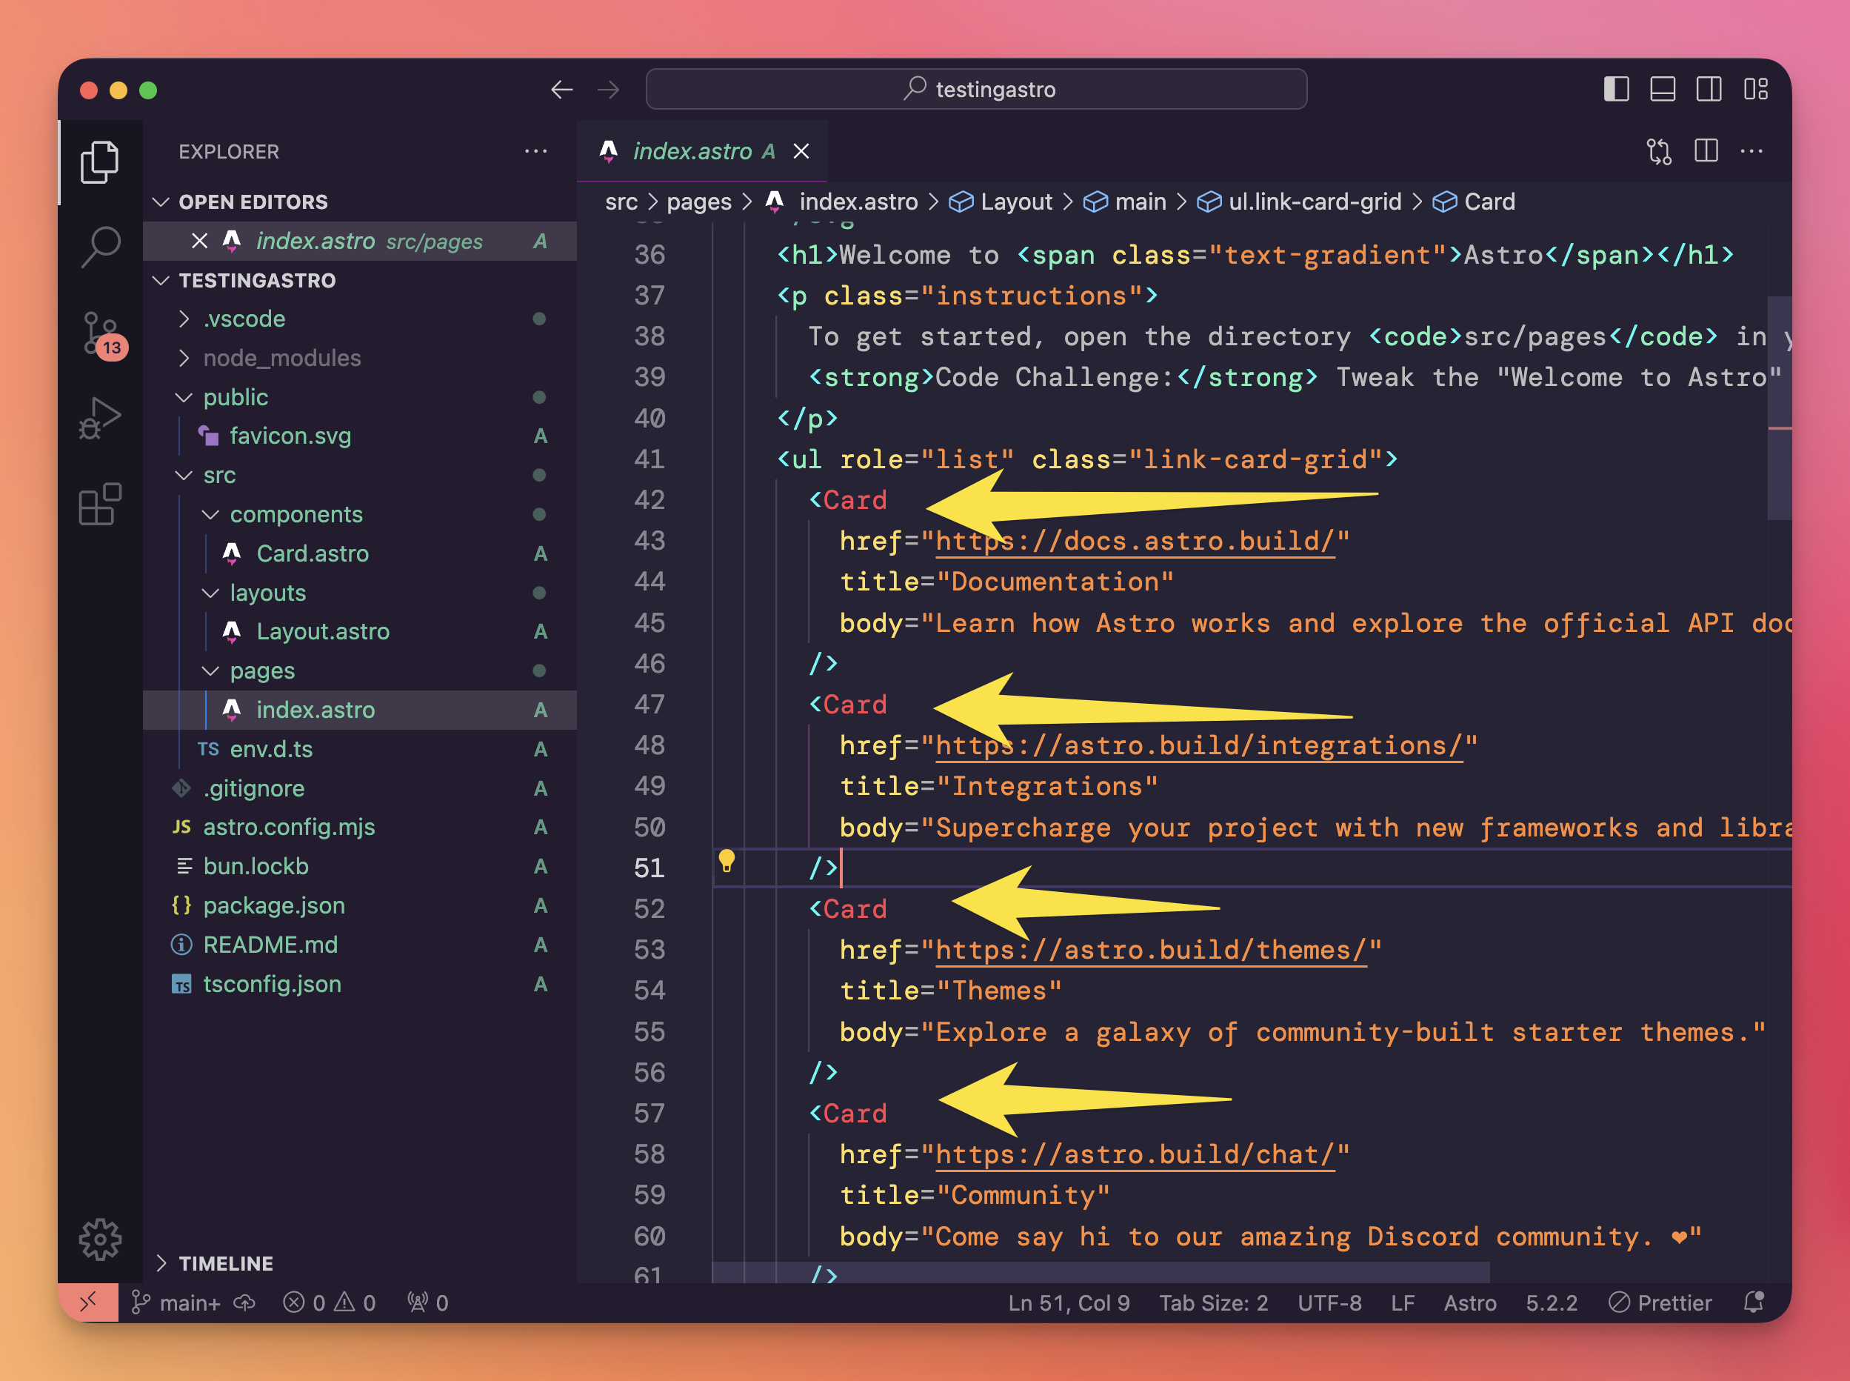The height and width of the screenshot is (1381, 1850).
Task: Toggle the primary side bar layout button
Action: click(1616, 89)
